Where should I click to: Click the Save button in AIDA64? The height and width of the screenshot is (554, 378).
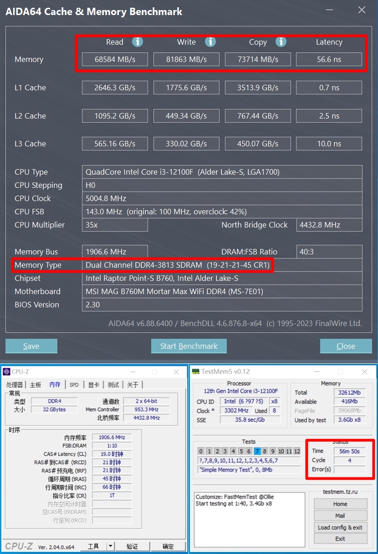[x=31, y=346]
